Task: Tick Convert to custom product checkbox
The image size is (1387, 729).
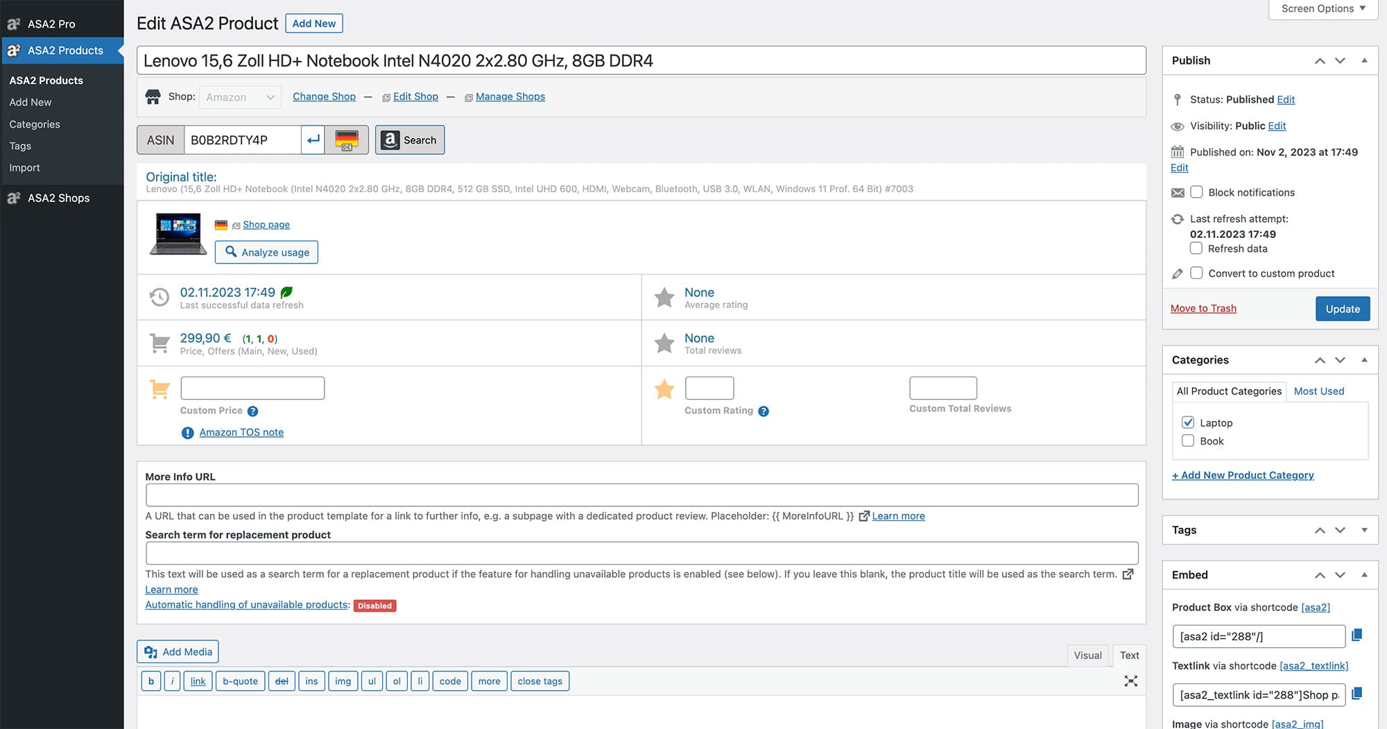Action: 1196,273
